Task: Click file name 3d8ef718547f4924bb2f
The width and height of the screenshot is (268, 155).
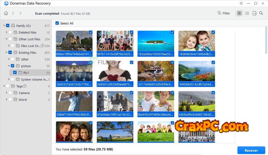Action: pos(74,115)
